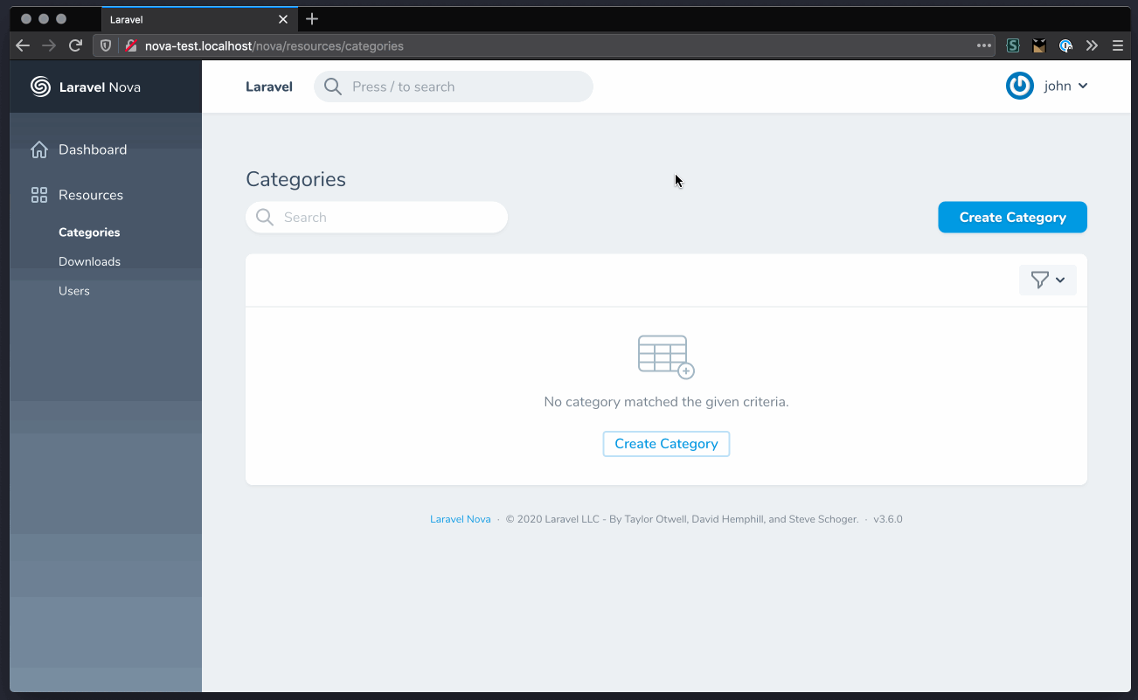Select the Dashboard home icon
Screen dimensions: 1138x700
click(39, 149)
